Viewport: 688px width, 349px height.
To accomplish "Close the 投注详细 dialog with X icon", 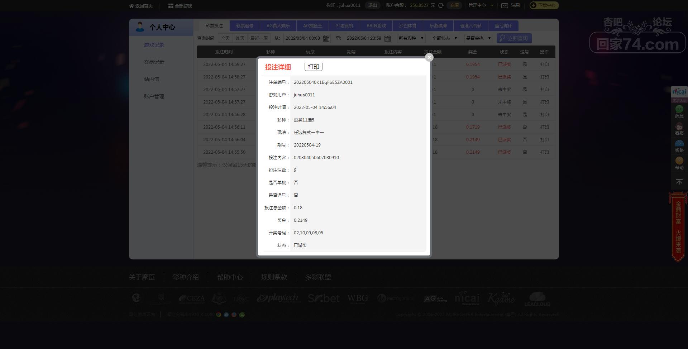I will [x=429, y=57].
